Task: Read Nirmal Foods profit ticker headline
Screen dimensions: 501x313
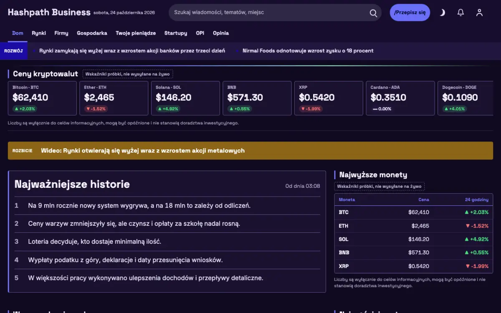Action: [308, 51]
